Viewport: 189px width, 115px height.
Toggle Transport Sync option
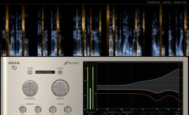(x=154, y=2)
